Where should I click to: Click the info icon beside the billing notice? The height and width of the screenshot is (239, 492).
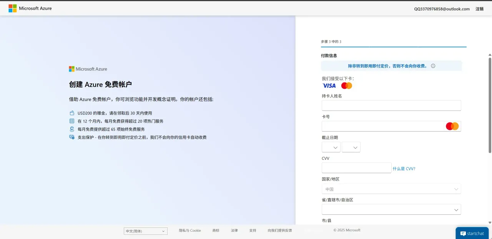[433, 66]
